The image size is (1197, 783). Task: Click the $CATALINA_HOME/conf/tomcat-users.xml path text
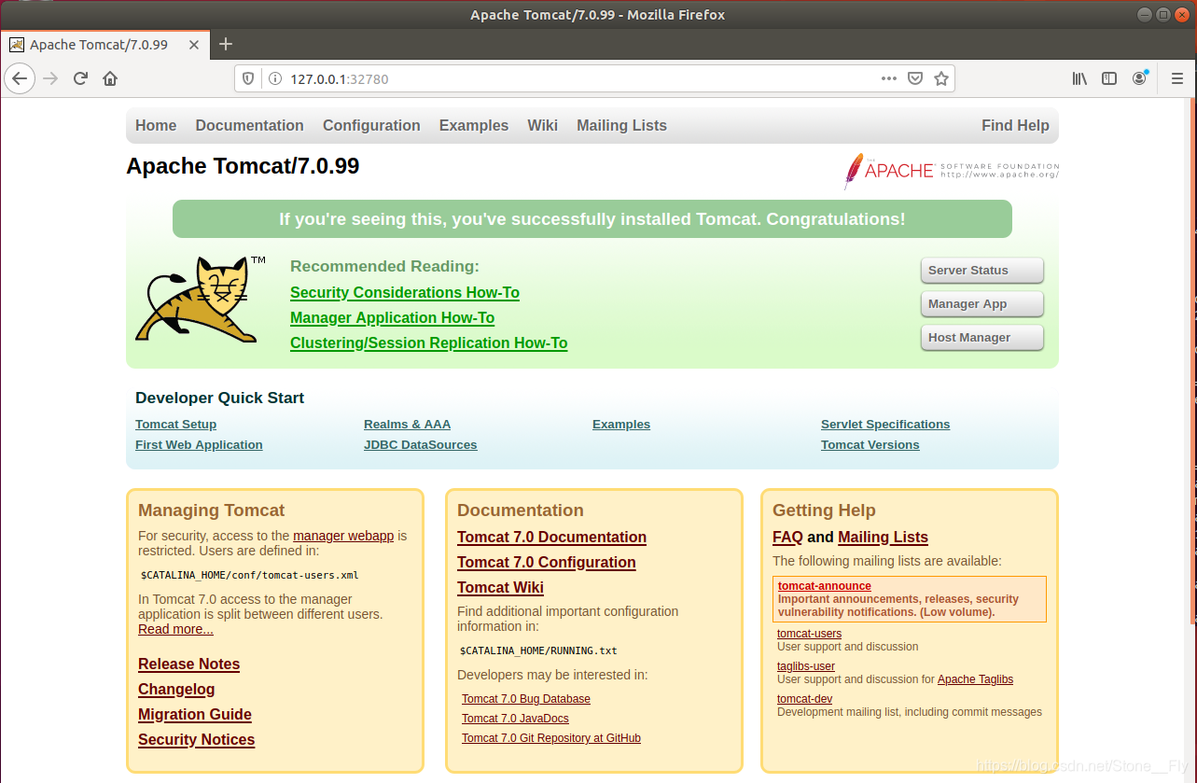point(249,575)
